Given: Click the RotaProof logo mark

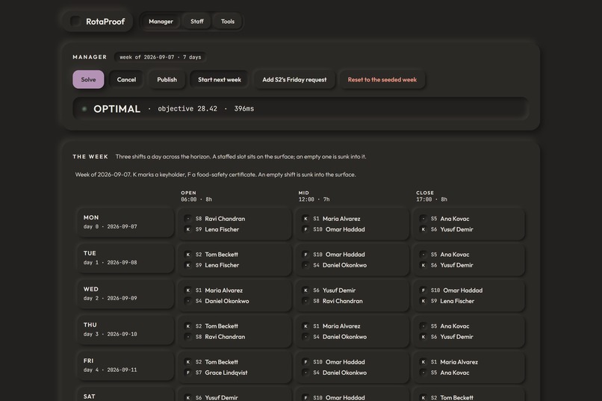Looking at the screenshot, I should tap(75, 21).
